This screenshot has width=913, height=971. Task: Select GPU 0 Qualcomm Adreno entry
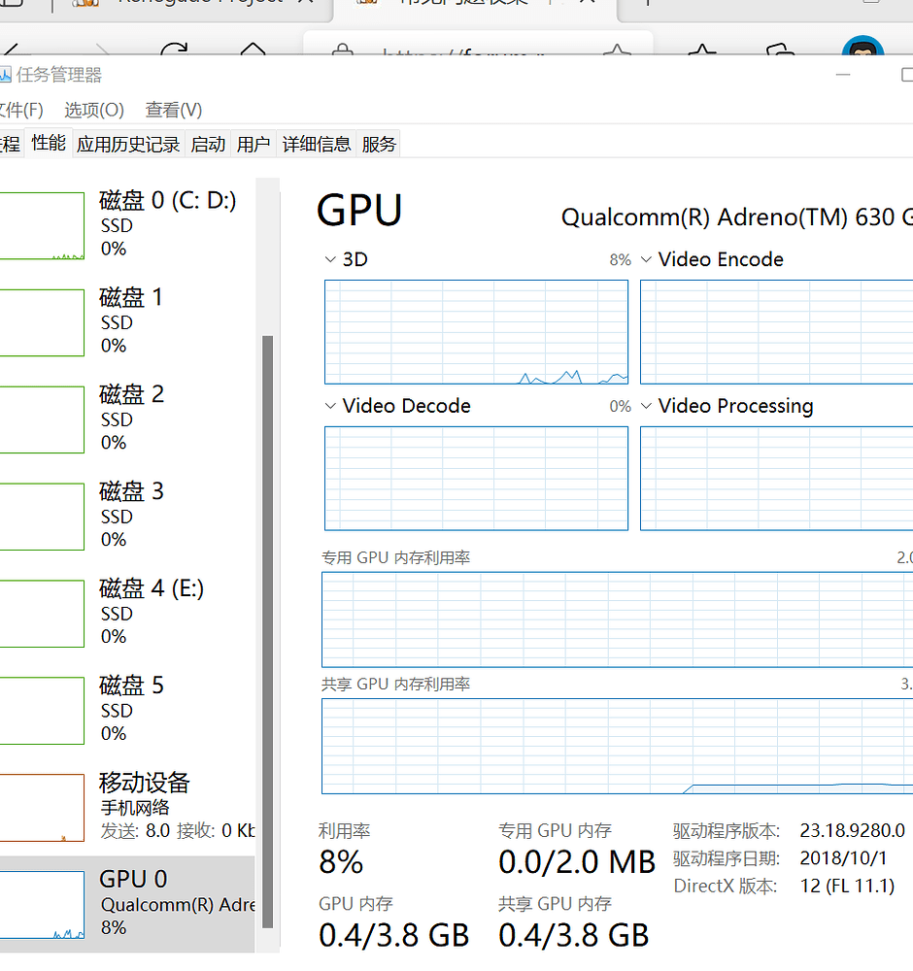pos(127,905)
